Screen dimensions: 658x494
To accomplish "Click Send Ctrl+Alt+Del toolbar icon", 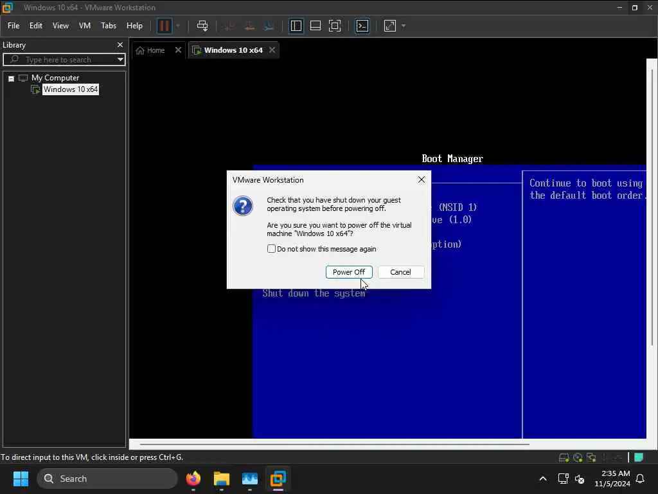I will point(202,26).
